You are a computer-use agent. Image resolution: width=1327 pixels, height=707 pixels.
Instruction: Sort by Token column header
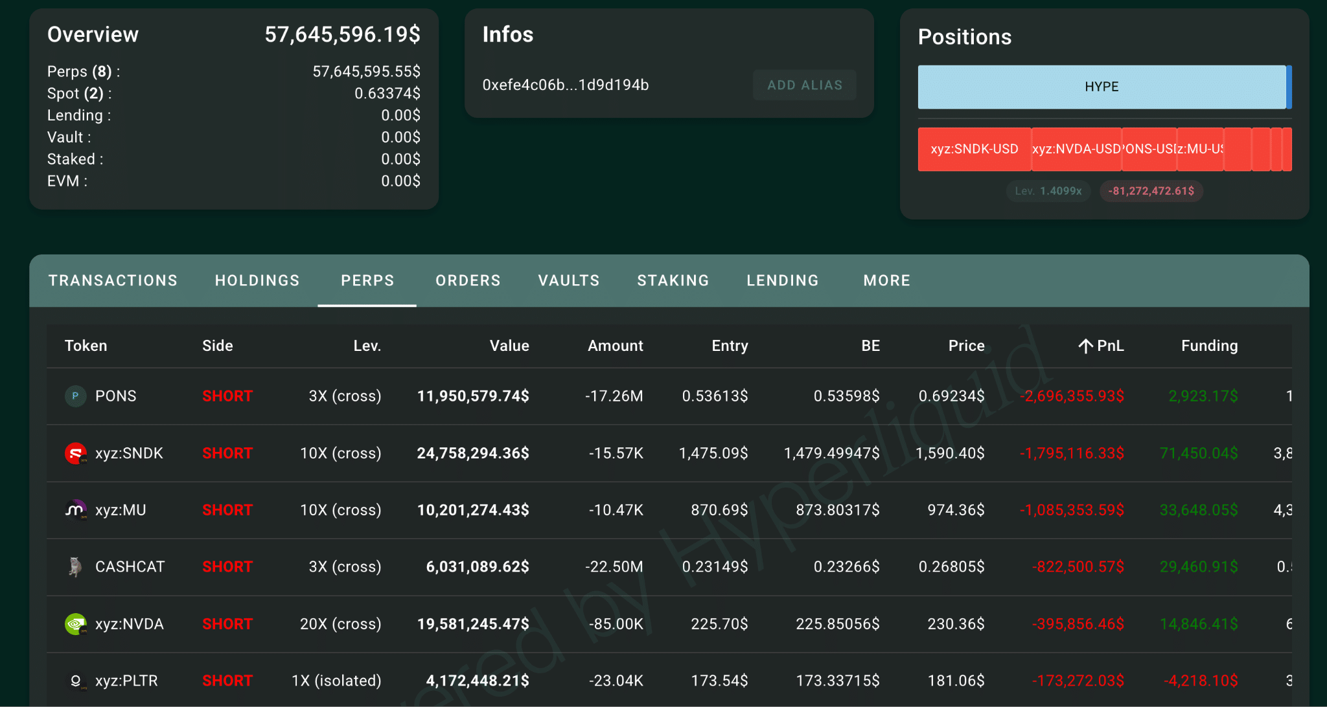[86, 346]
